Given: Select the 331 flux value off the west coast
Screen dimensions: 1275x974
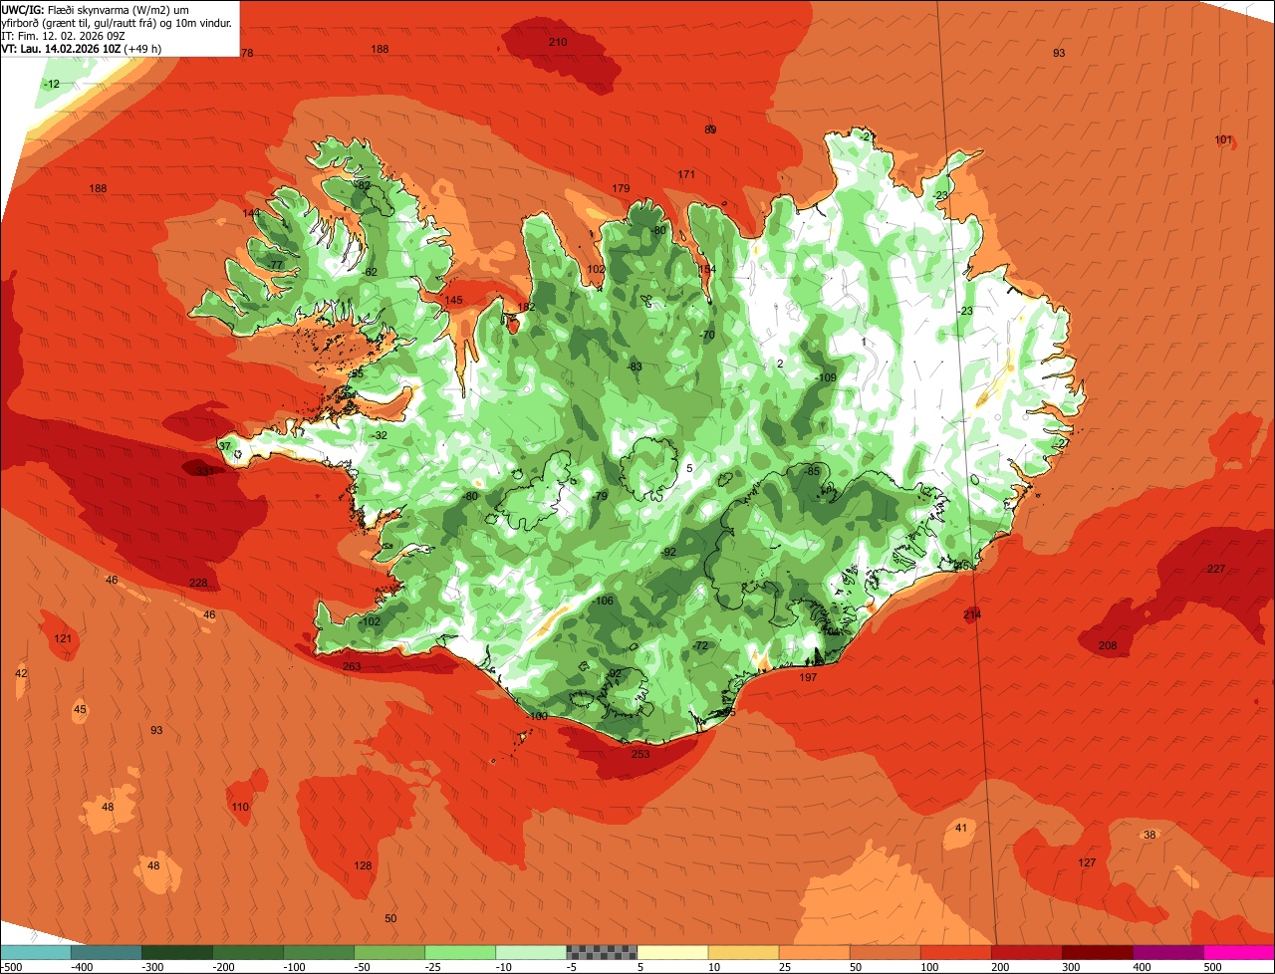Looking at the screenshot, I should coord(204,471).
